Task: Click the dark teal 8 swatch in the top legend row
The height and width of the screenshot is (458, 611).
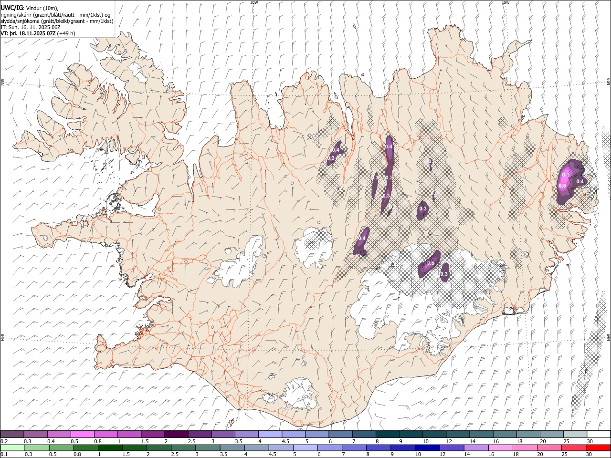Action: [x=387, y=435]
